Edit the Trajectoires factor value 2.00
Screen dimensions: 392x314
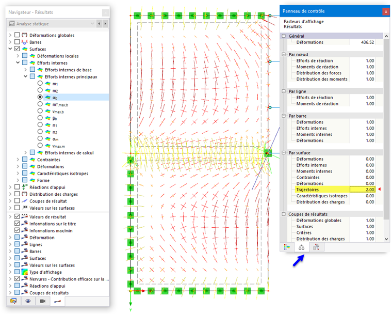tap(362, 190)
